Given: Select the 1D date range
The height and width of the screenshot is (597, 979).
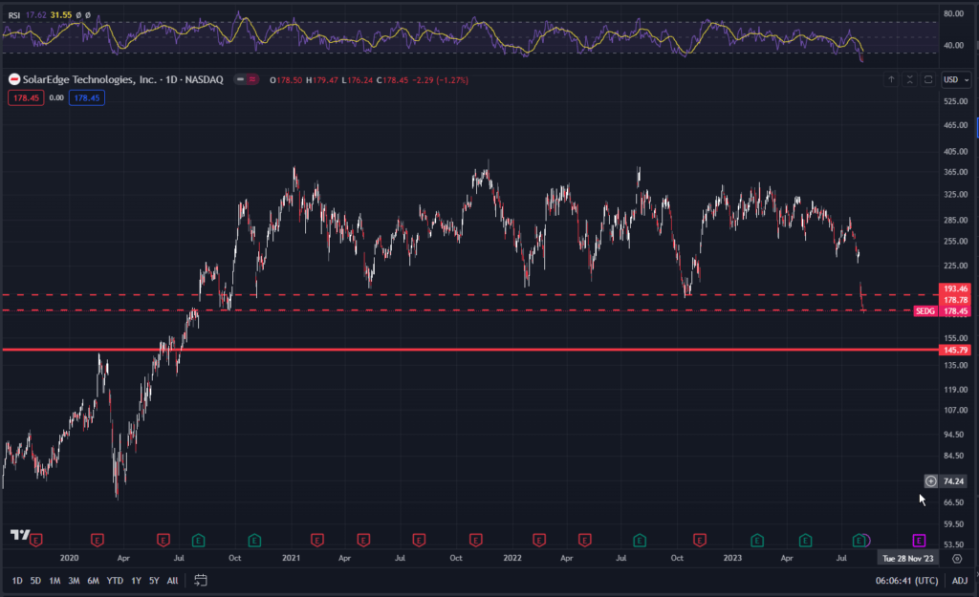Looking at the screenshot, I should (17, 581).
